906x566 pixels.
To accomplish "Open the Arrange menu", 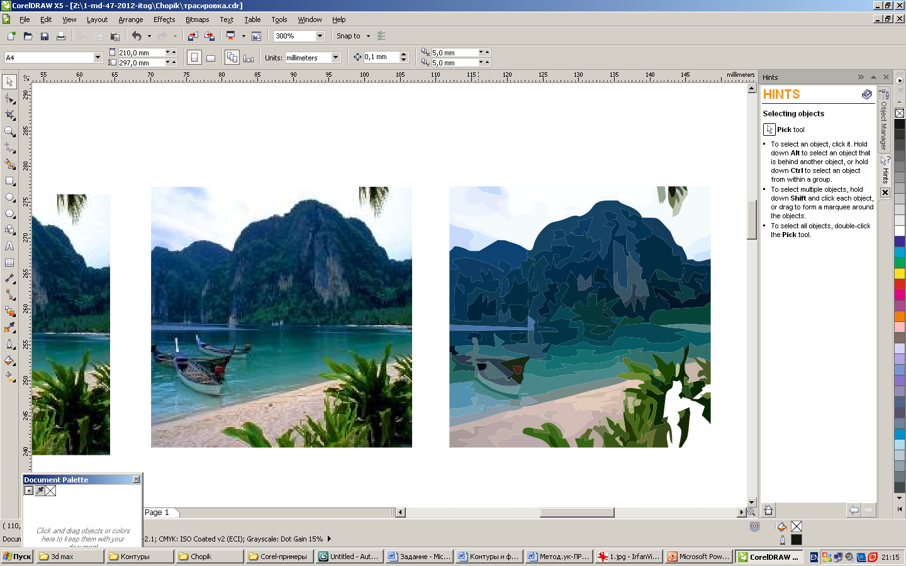I will pos(131,19).
